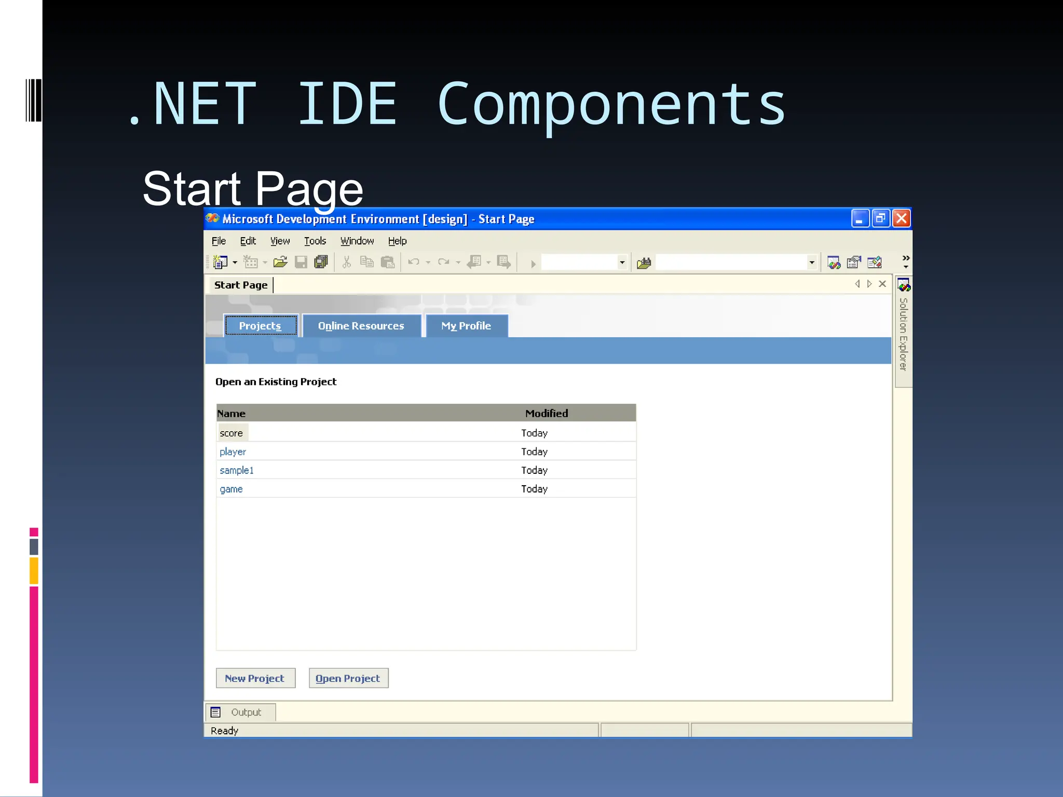Open the player project link

233,452
